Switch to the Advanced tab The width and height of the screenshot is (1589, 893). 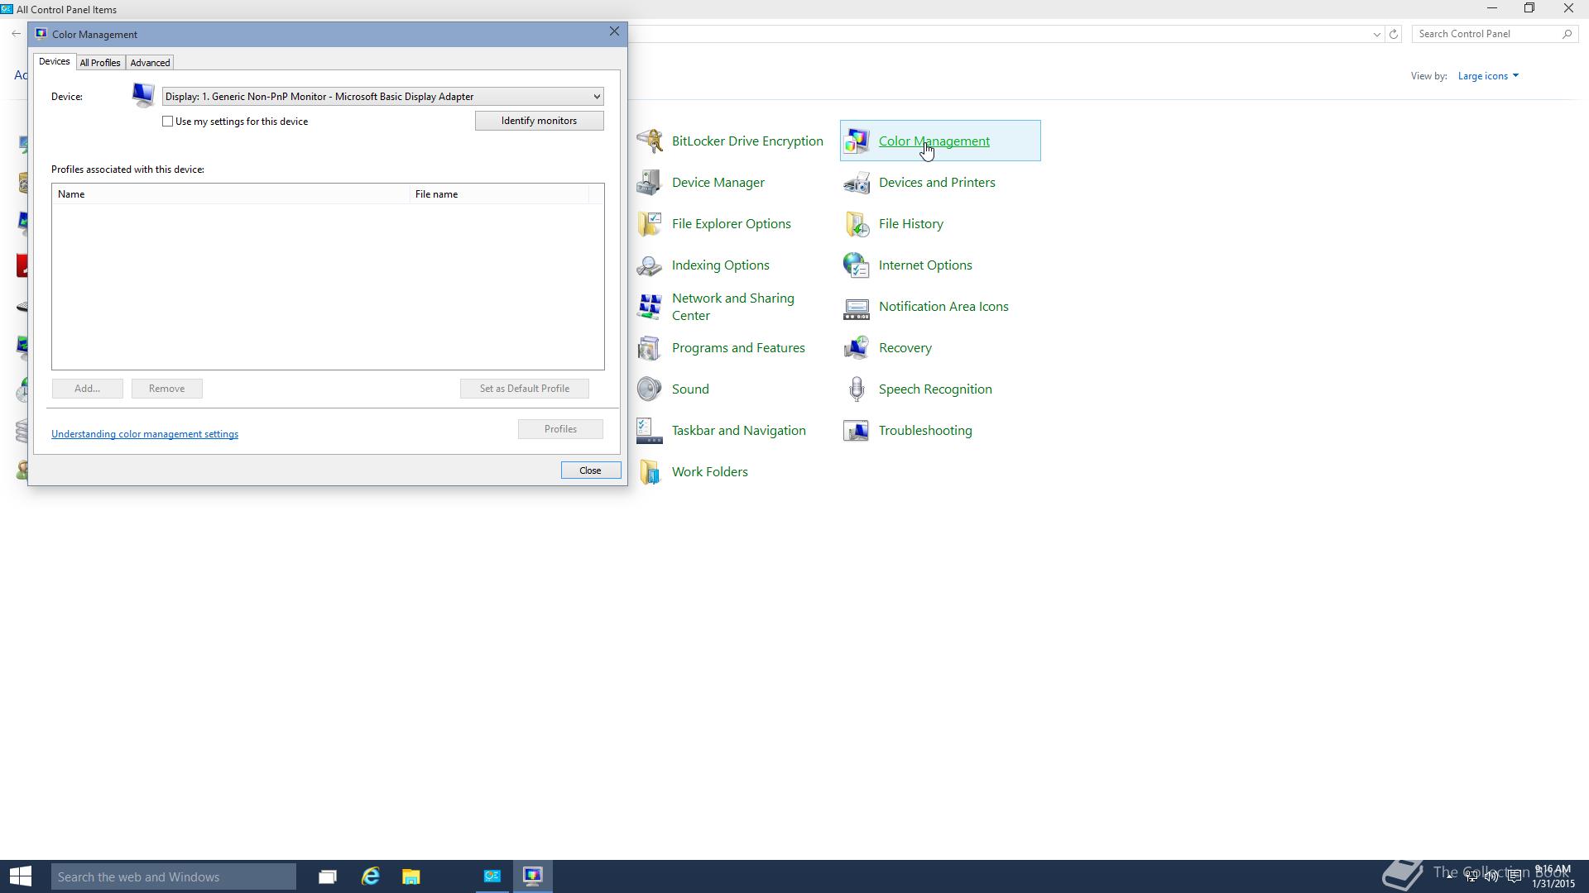pos(150,63)
